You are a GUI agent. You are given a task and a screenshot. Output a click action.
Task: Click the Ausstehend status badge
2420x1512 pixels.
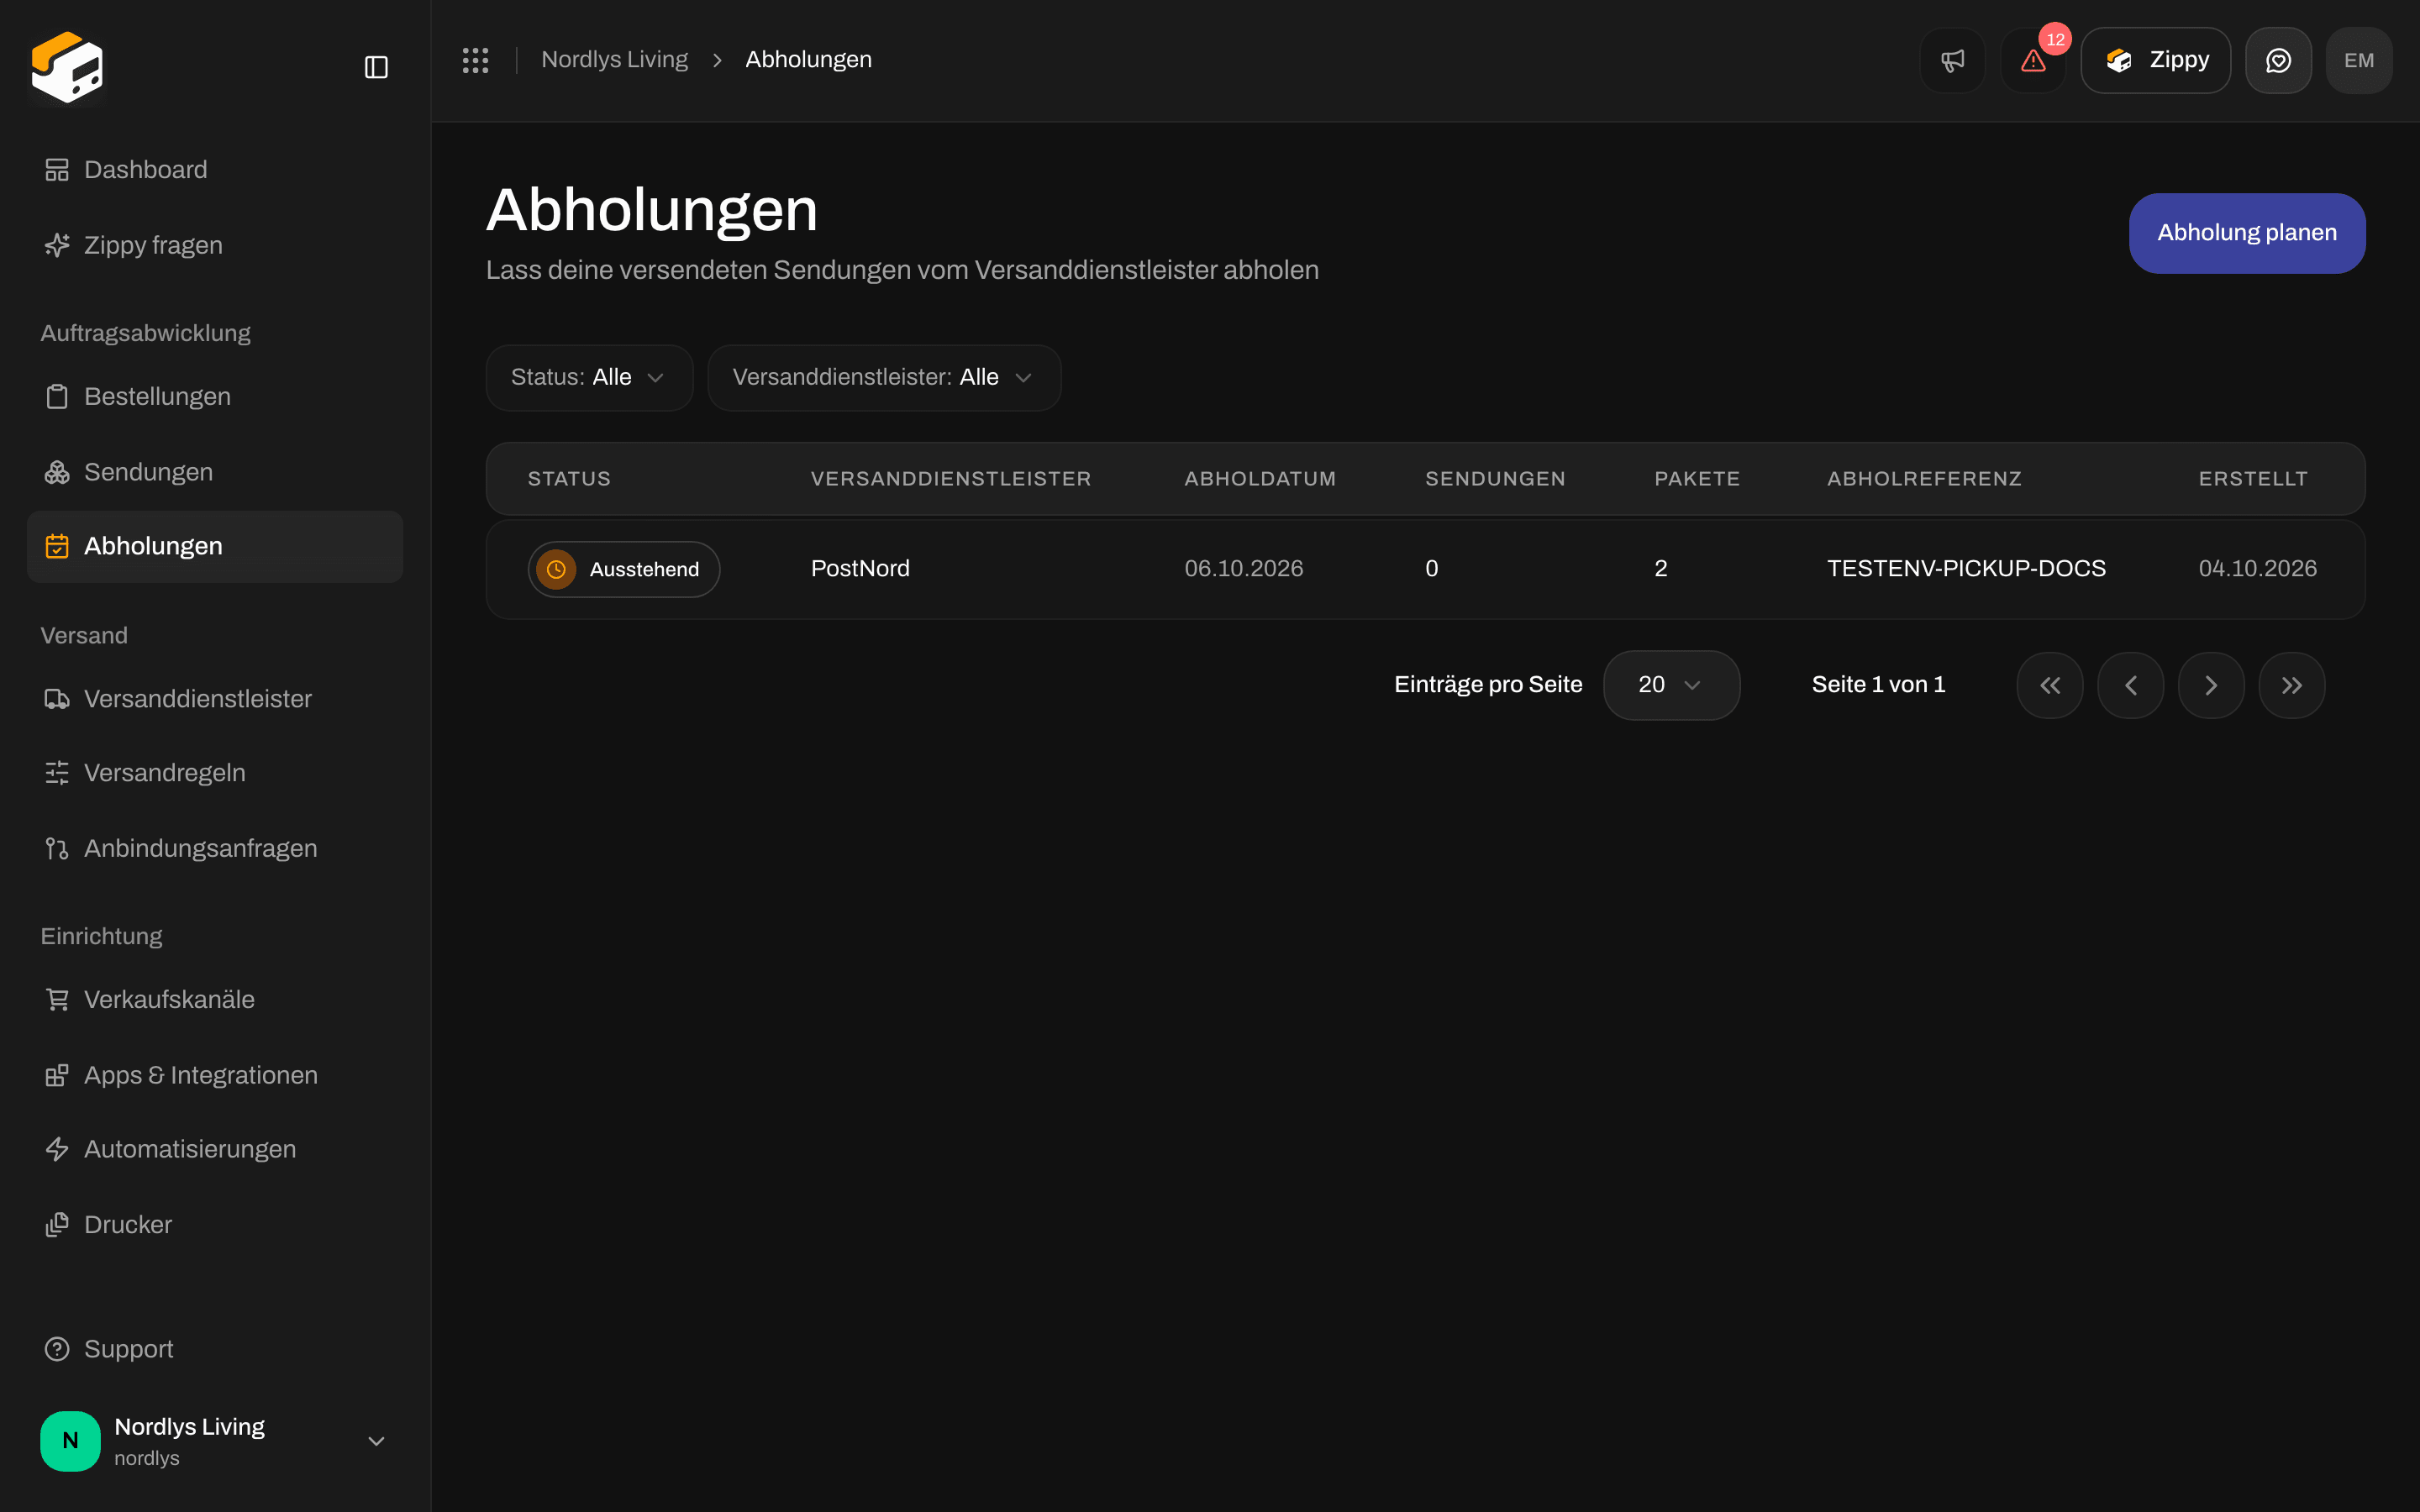click(624, 569)
